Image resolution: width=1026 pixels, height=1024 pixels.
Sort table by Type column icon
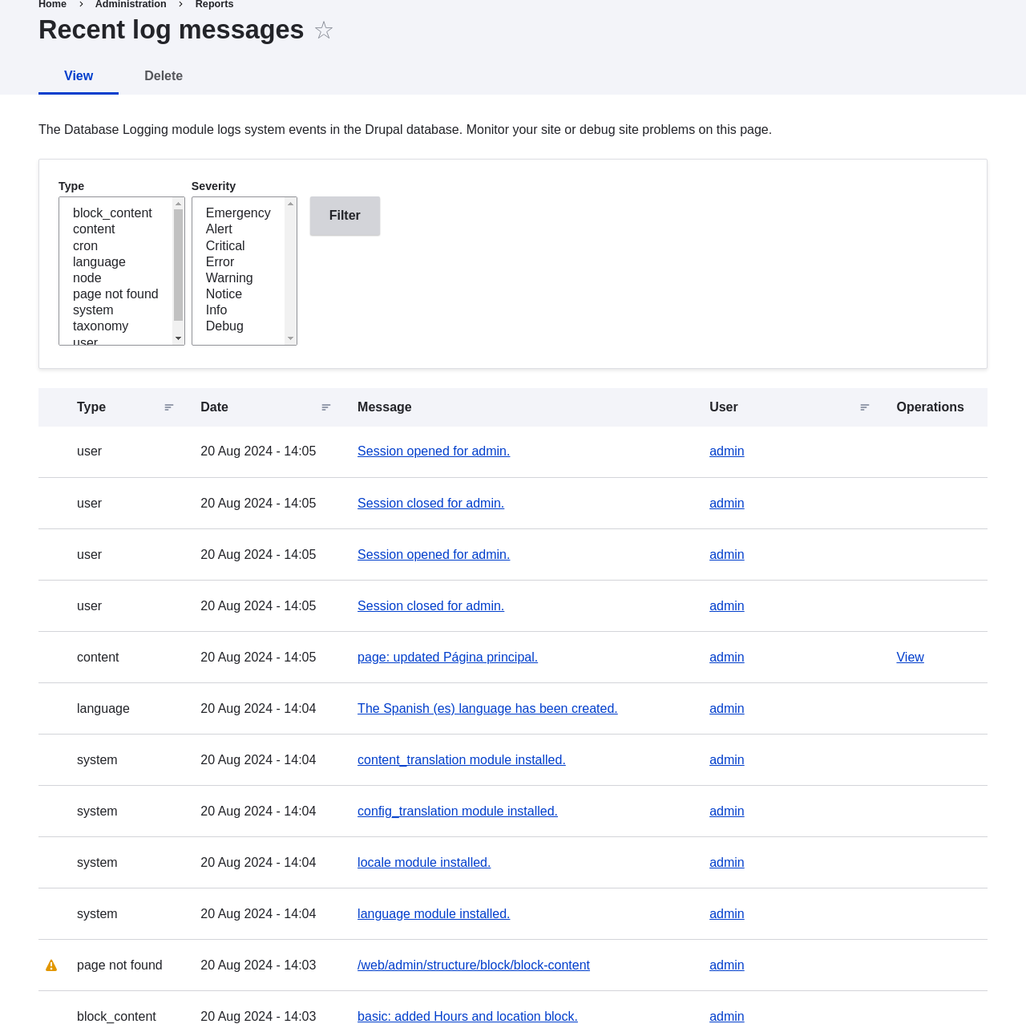[169, 407]
